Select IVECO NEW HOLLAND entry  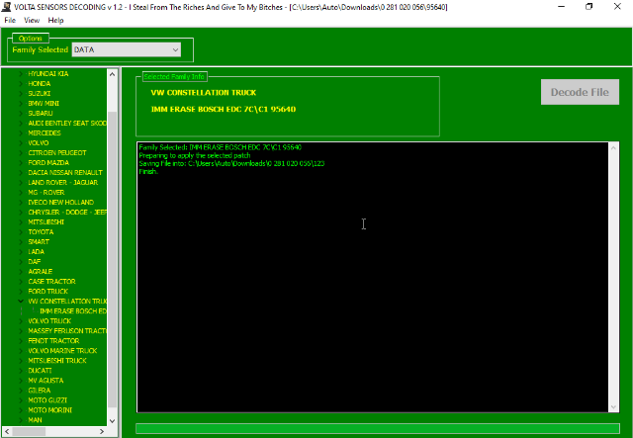pyautogui.click(x=60, y=203)
